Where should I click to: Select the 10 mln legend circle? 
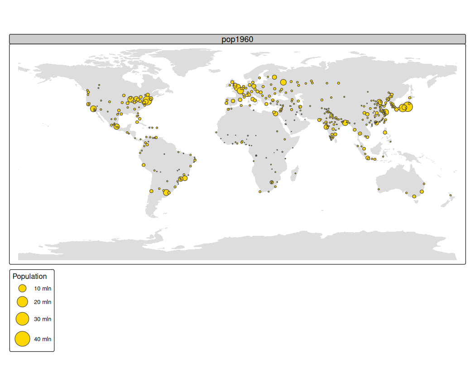tap(23, 288)
